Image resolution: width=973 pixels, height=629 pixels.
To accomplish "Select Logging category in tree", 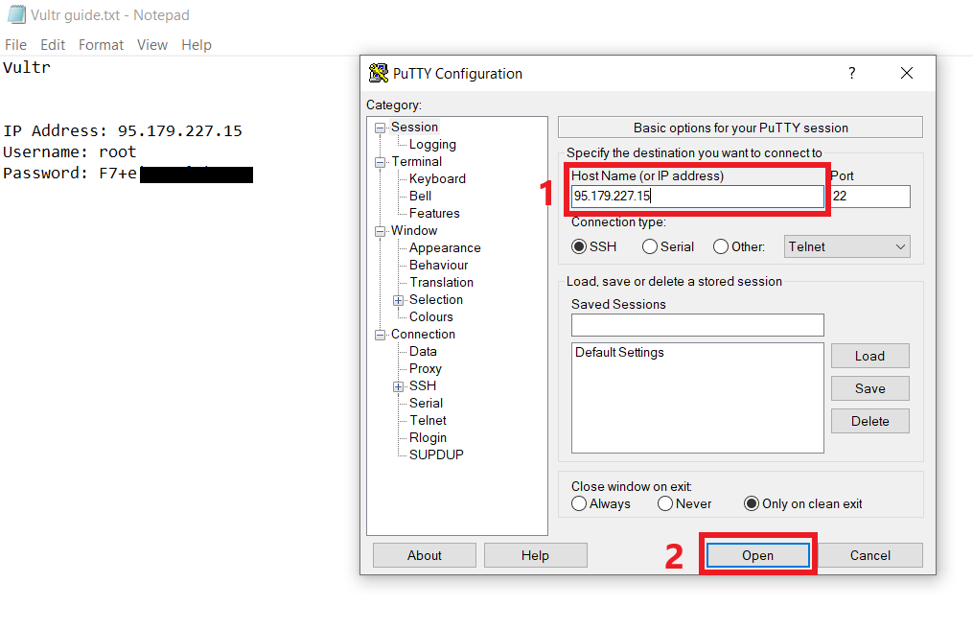I will pos(432,144).
